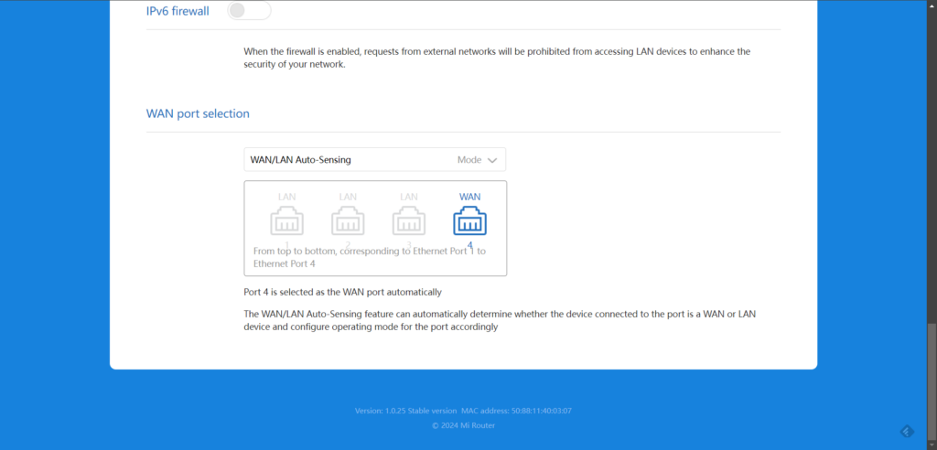This screenshot has height=450, width=937.
Task: Click the firewall description paragraph
Action: pos(497,58)
